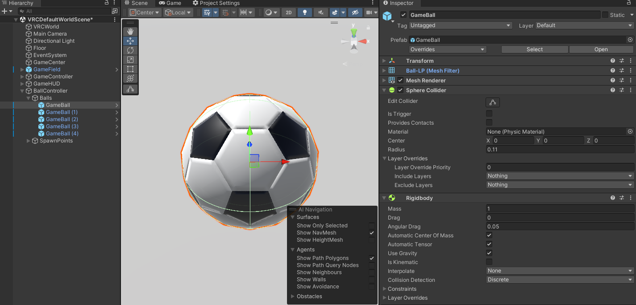Screen dimensions: 636x305
Task: Click the Sphere Collider Radius field
Action: point(560,150)
